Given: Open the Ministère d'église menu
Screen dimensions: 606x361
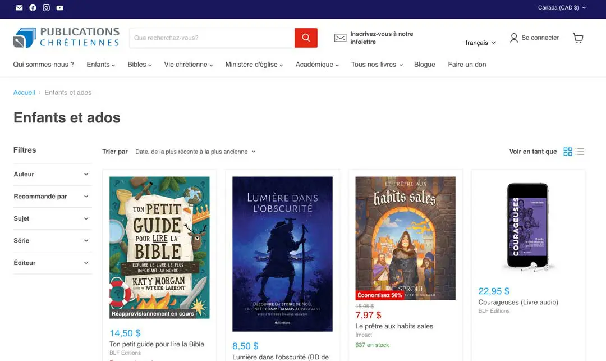Looking at the screenshot, I should tap(254, 65).
